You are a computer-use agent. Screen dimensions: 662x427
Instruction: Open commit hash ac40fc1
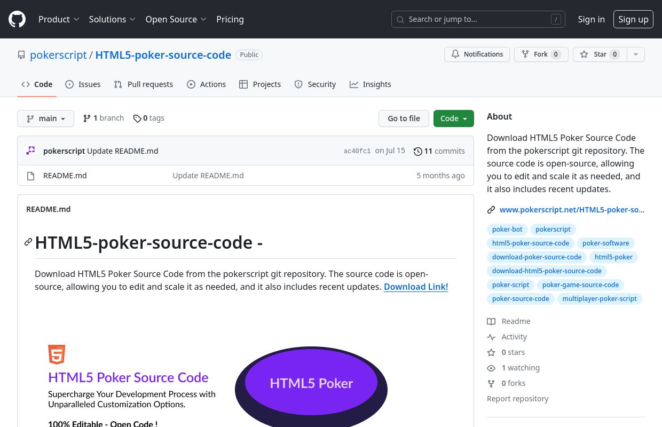(357, 151)
